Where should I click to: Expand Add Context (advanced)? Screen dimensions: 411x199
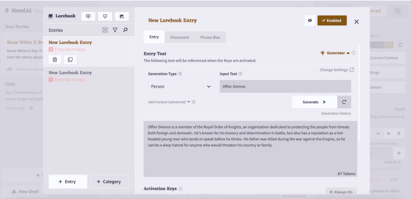click(169, 102)
